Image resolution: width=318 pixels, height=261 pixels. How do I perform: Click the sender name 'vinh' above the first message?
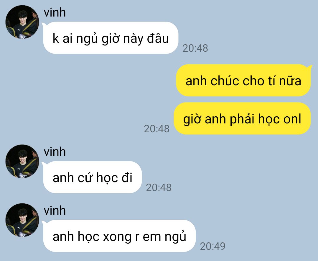click(55, 13)
